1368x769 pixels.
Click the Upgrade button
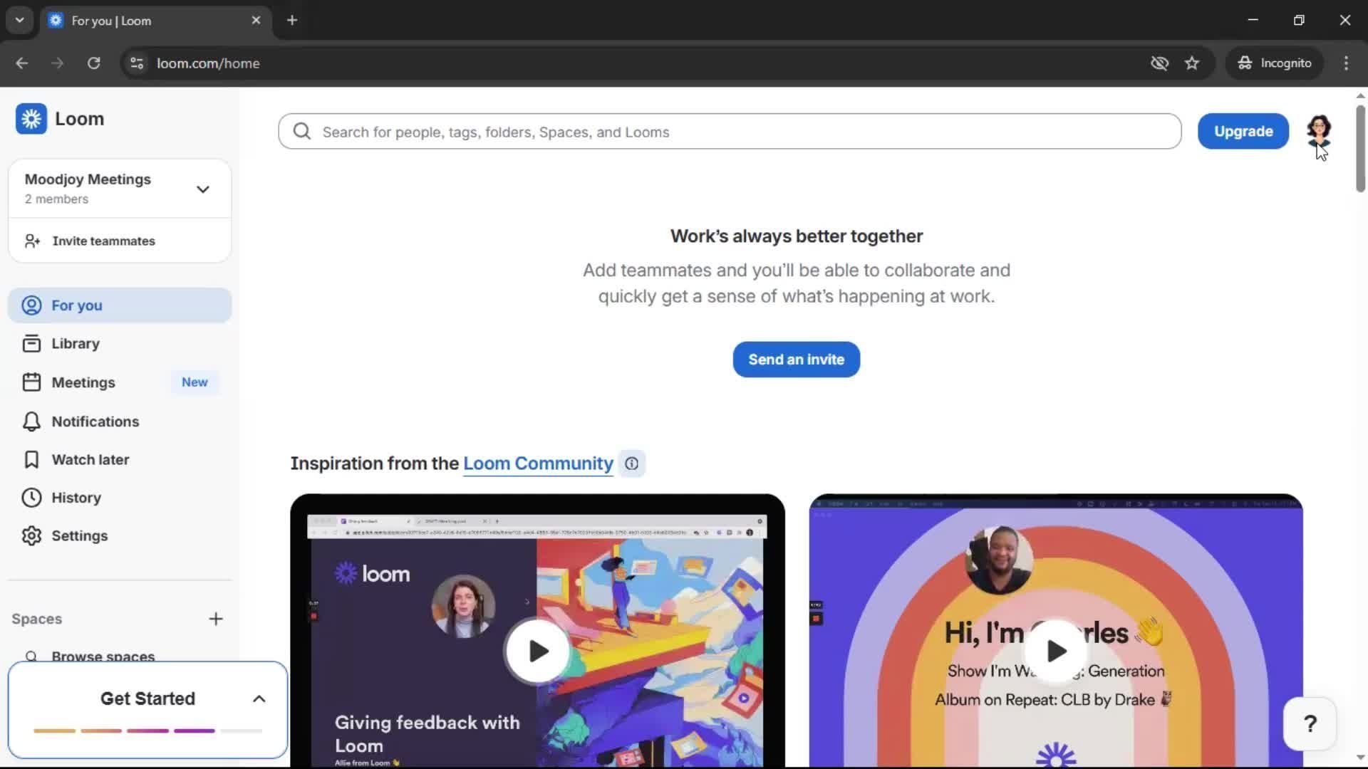coord(1243,132)
